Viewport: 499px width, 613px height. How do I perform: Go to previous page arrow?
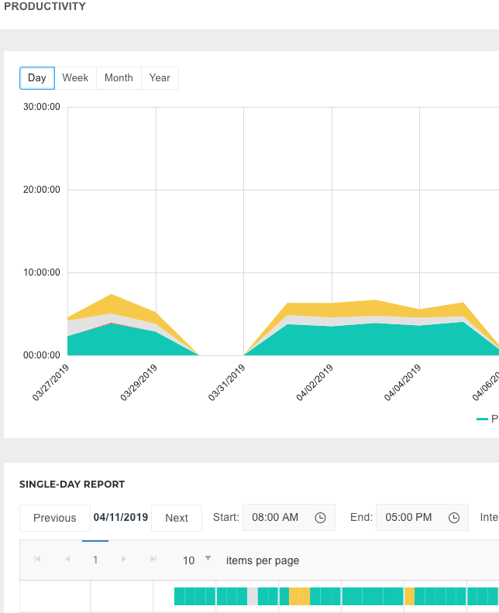coord(67,559)
